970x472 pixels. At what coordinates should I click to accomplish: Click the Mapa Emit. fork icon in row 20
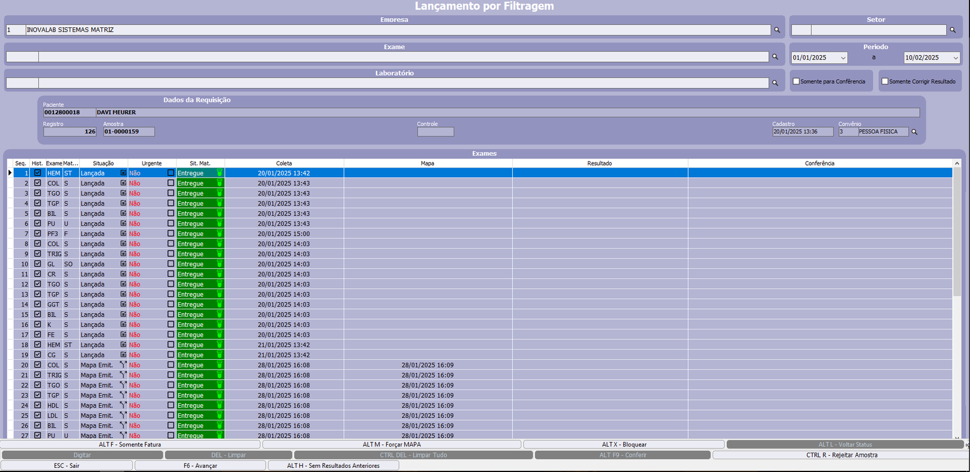[x=123, y=365]
